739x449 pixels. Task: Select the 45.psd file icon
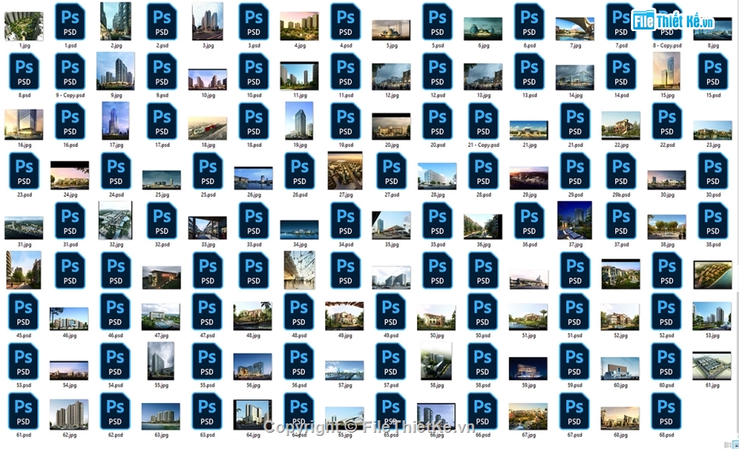23,312
